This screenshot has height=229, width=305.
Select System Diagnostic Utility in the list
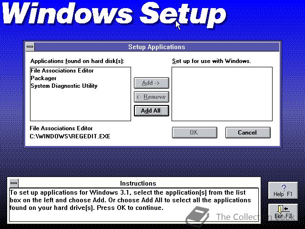tap(81, 86)
